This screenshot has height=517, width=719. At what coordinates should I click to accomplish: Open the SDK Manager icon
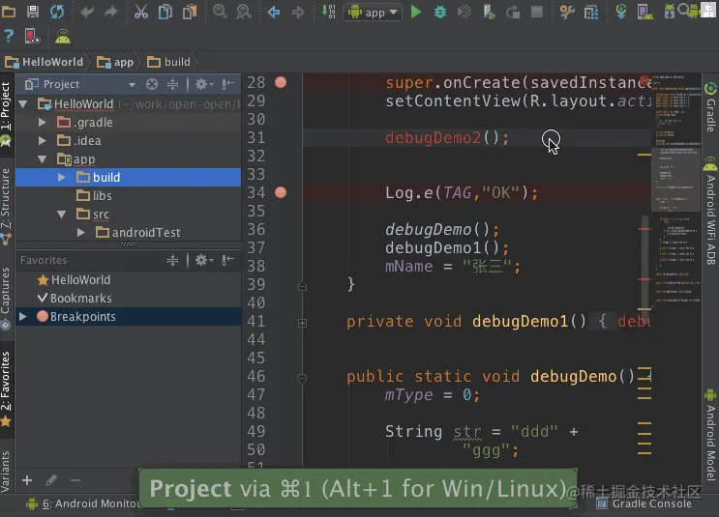tap(669, 12)
